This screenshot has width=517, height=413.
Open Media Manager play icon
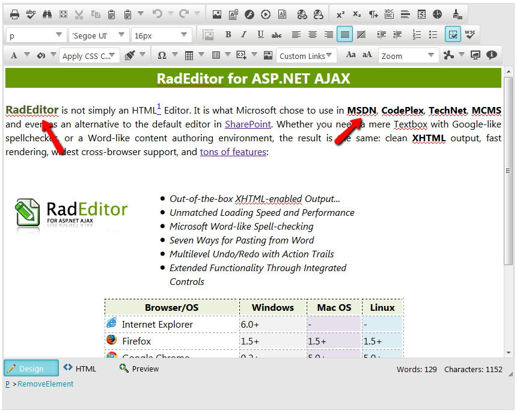266,14
